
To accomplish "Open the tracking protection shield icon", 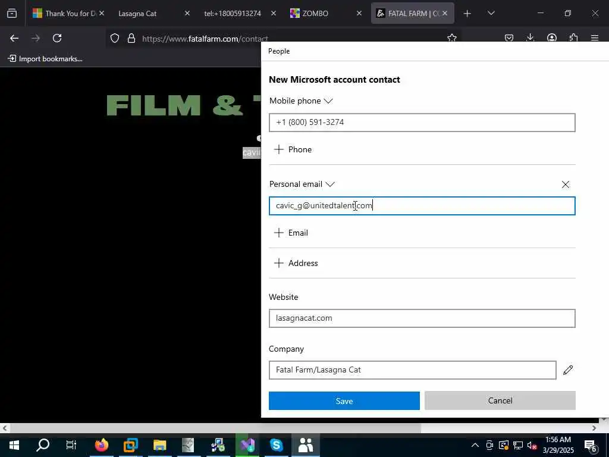I will pos(115,38).
